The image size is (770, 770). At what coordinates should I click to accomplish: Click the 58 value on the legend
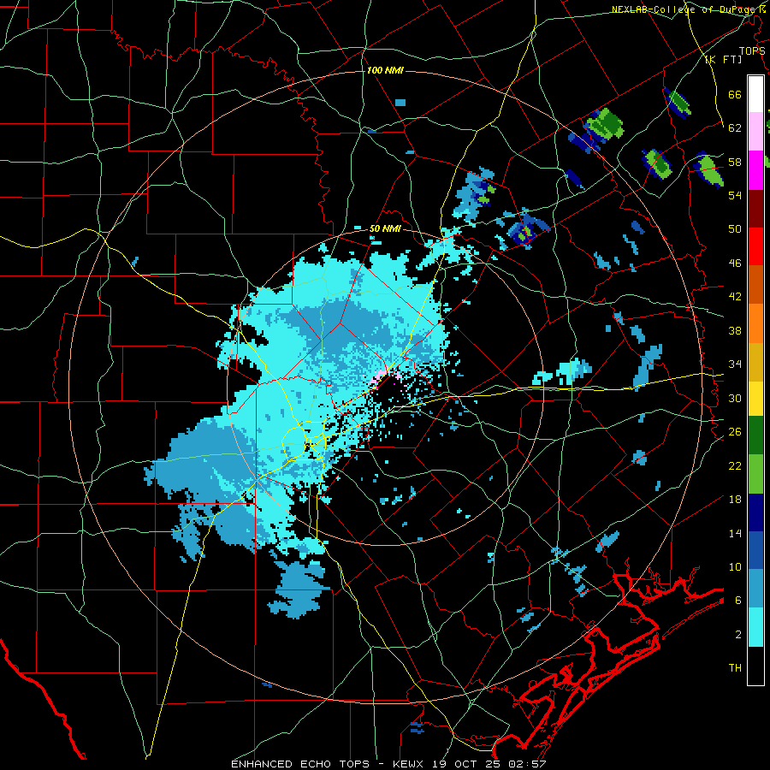coord(735,162)
